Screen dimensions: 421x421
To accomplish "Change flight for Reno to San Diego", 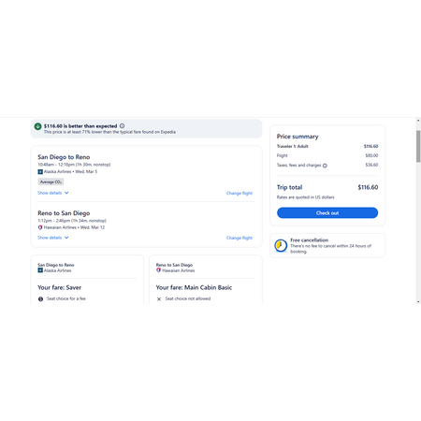I will coord(240,238).
